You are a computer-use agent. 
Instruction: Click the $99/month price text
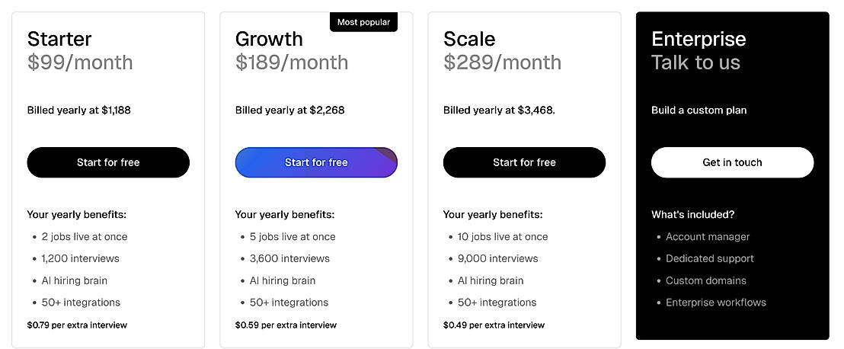click(80, 62)
